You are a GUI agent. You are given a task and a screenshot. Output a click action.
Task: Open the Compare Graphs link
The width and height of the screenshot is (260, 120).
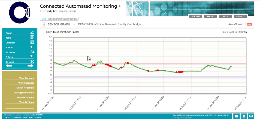(25, 97)
